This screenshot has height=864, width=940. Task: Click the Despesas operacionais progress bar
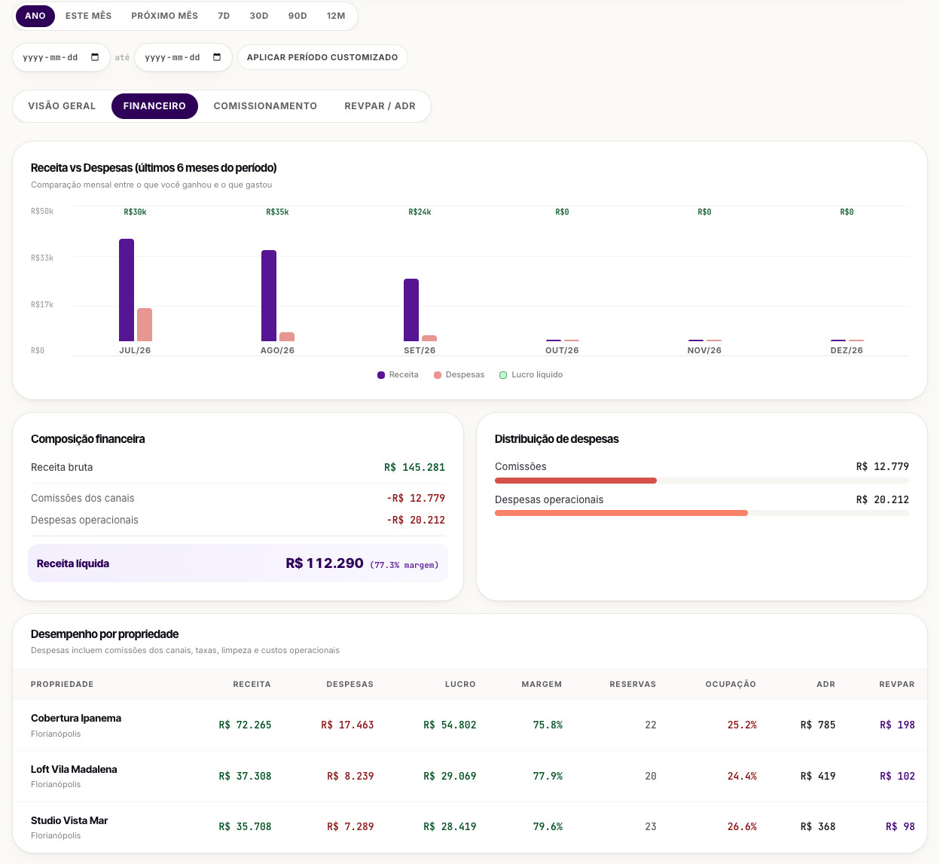(702, 513)
